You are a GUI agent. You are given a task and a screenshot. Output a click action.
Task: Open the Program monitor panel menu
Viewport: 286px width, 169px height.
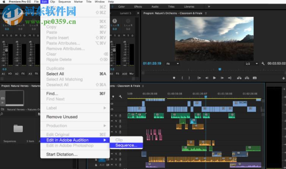click(206, 13)
